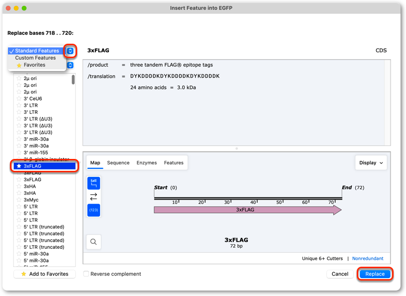Toggle the (123) numbering icon
Screen dimensions: 406x296
[x=94, y=210]
